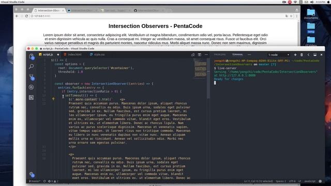Click the volume icon in system tray
The height and width of the screenshot is (186, 331).
tap(312, 2)
